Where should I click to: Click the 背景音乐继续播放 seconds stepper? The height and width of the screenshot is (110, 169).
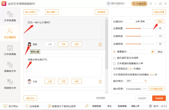click(x=152, y=75)
